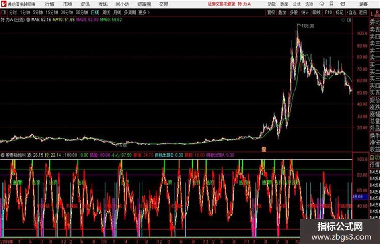Open the 行情 menu
The width and height of the screenshot is (380, 244).
(50, 4)
